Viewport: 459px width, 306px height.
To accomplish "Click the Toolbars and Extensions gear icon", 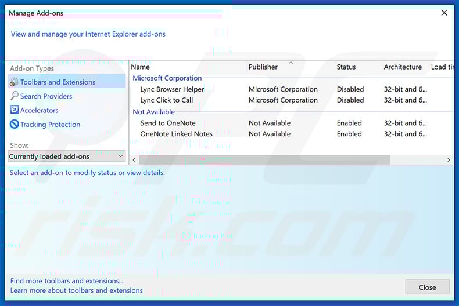I will [x=14, y=82].
